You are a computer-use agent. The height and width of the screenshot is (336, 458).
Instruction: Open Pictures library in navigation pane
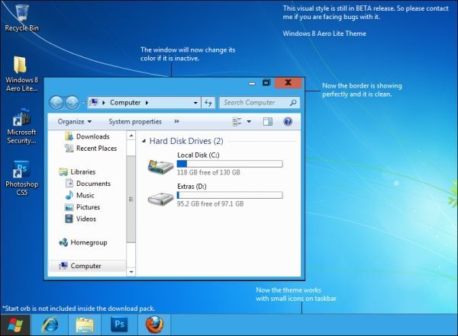coord(82,207)
